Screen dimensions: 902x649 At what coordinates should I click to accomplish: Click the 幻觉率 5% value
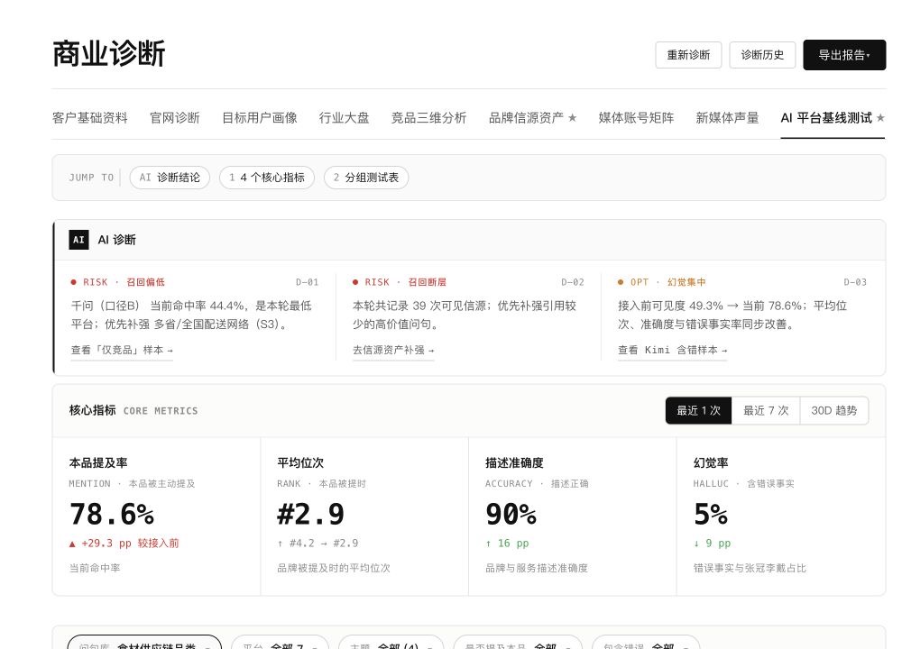[711, 514]
